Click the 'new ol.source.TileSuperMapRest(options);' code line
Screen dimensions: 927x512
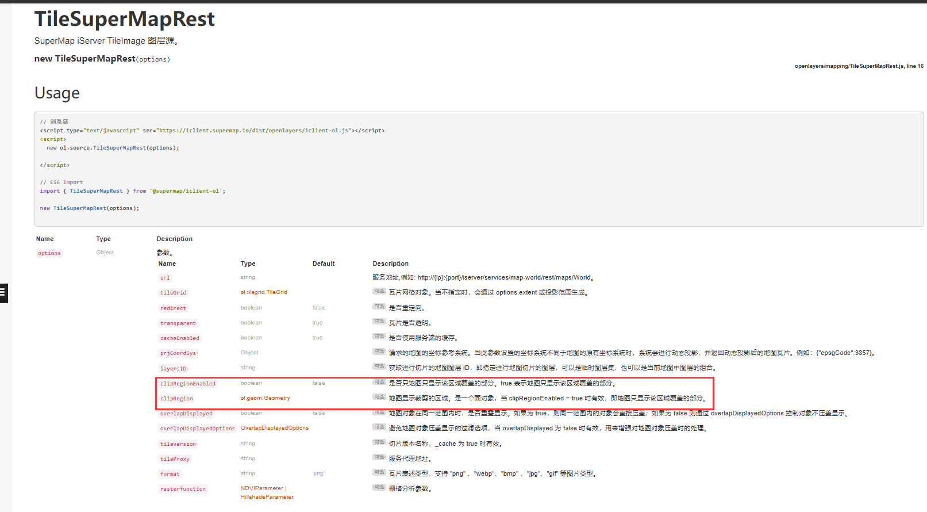[113, 148]
